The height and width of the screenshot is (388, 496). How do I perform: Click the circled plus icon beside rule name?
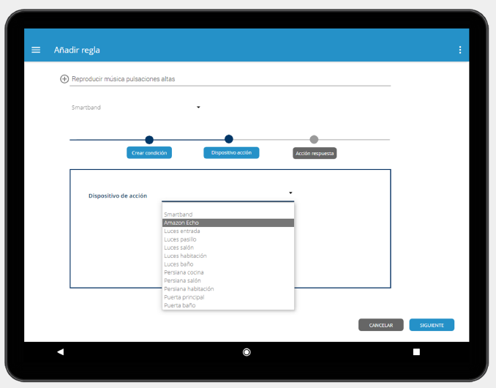coord(64,79)
